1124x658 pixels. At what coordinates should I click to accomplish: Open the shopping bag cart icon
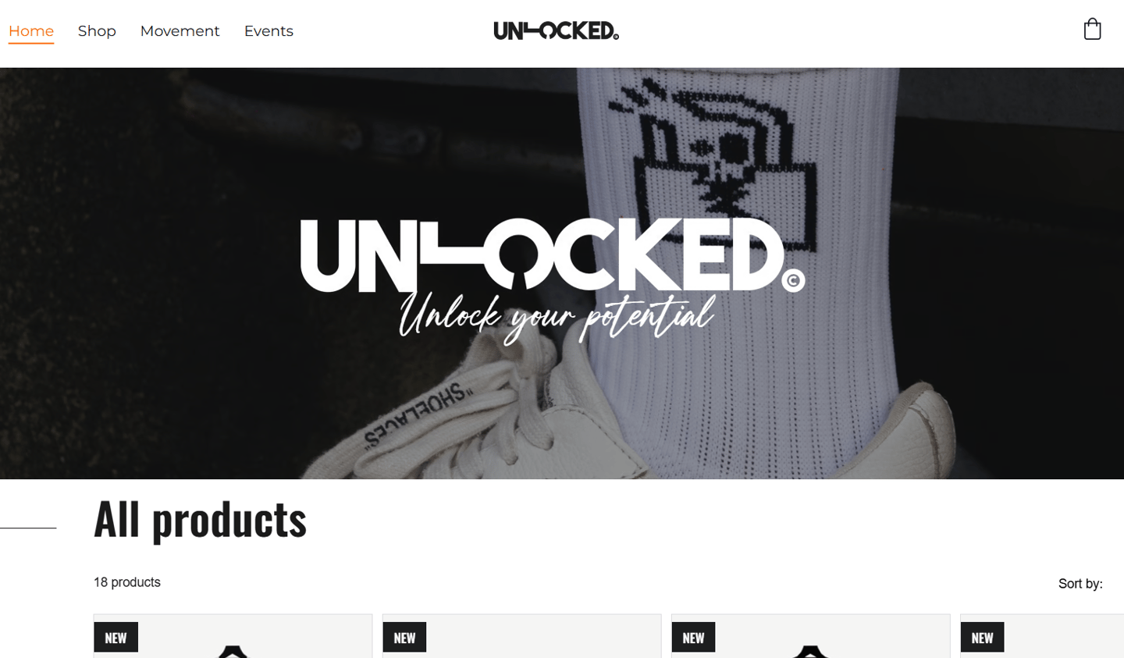click(1092, 29)
